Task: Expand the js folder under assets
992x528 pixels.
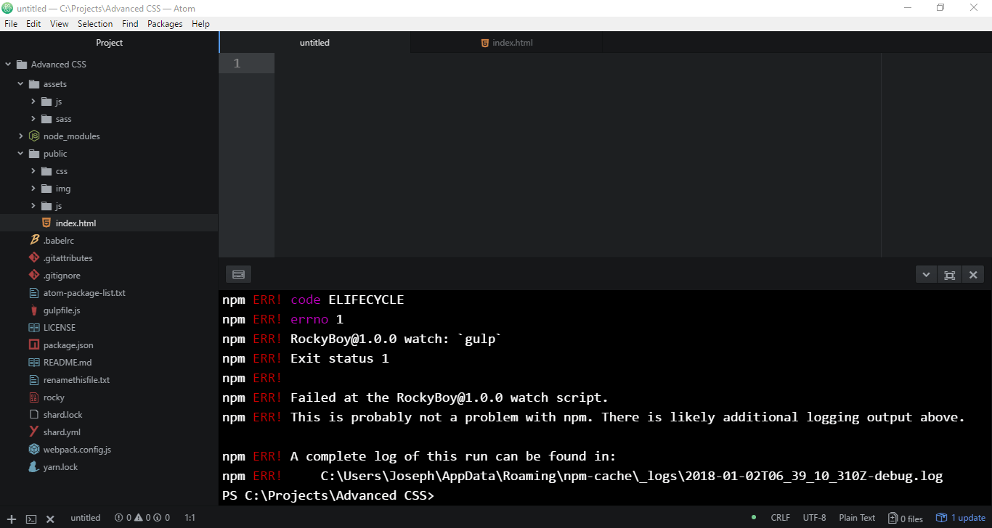Action: click(33, 102)
